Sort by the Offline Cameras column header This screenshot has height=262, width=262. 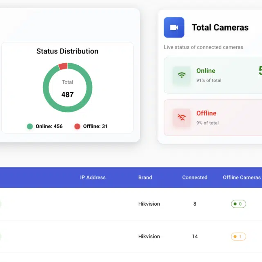tap(242, 178)
